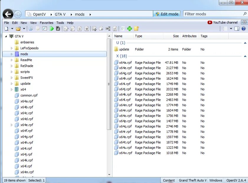Image resolution: width=248 pixels, height=183 pixels.
Task: Open dropdown arrow next to New file icon
Action: (12, 29)
